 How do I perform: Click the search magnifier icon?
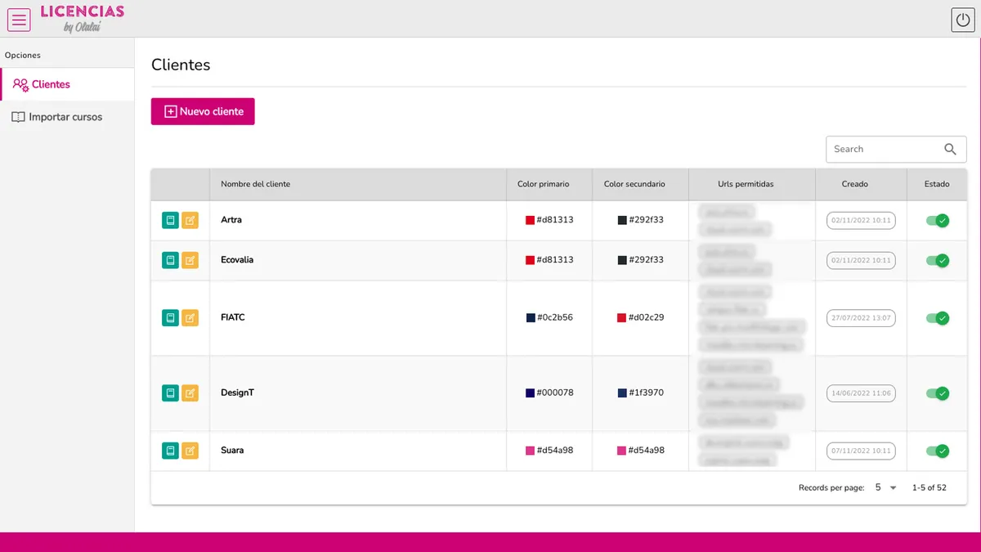click(x=950, y=149)
